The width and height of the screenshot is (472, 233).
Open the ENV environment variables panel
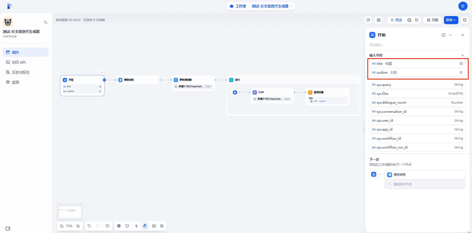coord(379,20)
